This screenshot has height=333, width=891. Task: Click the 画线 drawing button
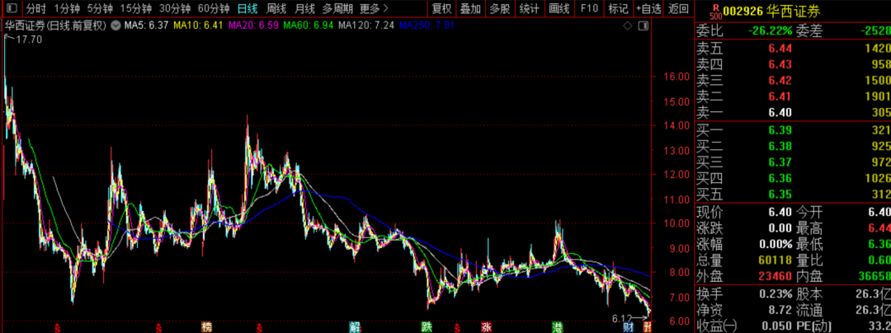tap(559, 8)
